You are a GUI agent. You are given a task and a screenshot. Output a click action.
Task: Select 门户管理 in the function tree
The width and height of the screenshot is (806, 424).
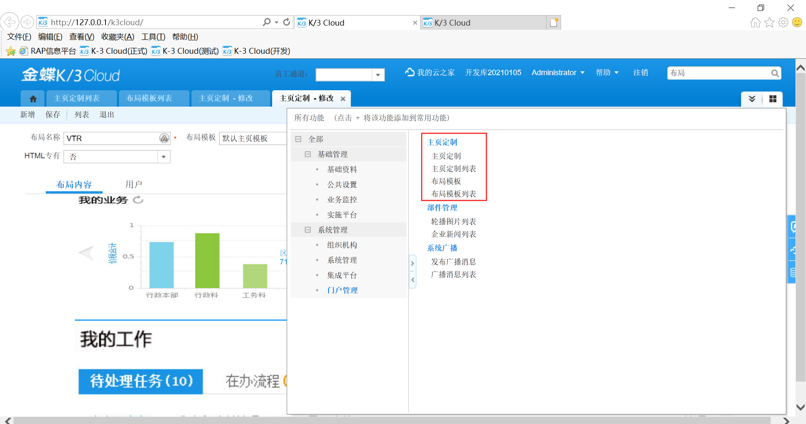(342, 291)
